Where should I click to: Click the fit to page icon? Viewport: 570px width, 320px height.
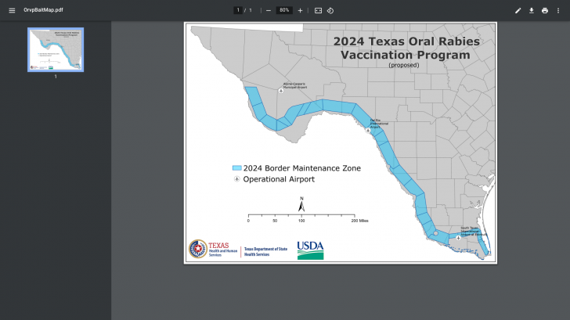(x=318, y=10)
